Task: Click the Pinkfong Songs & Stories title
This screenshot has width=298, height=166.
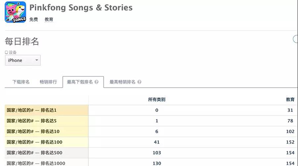Action: point(81,8)
